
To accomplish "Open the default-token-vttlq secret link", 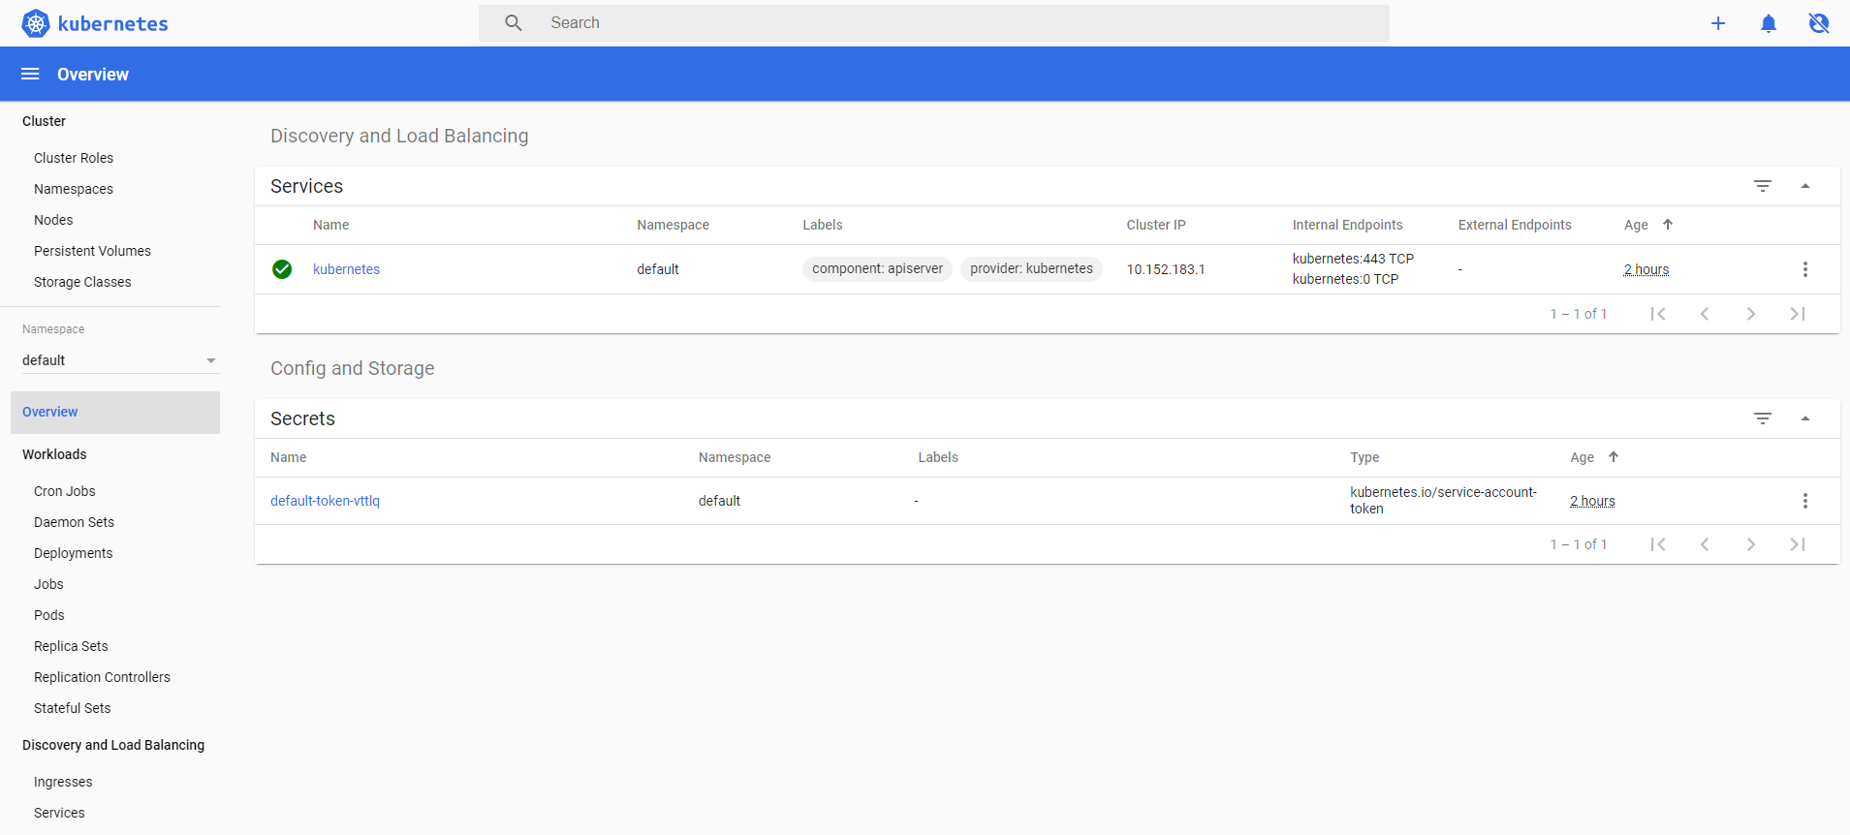I will coord(325,501).
